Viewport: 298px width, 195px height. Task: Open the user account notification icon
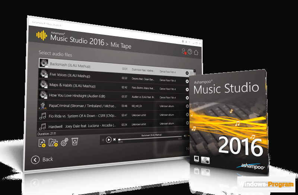(x=184, y=51)
